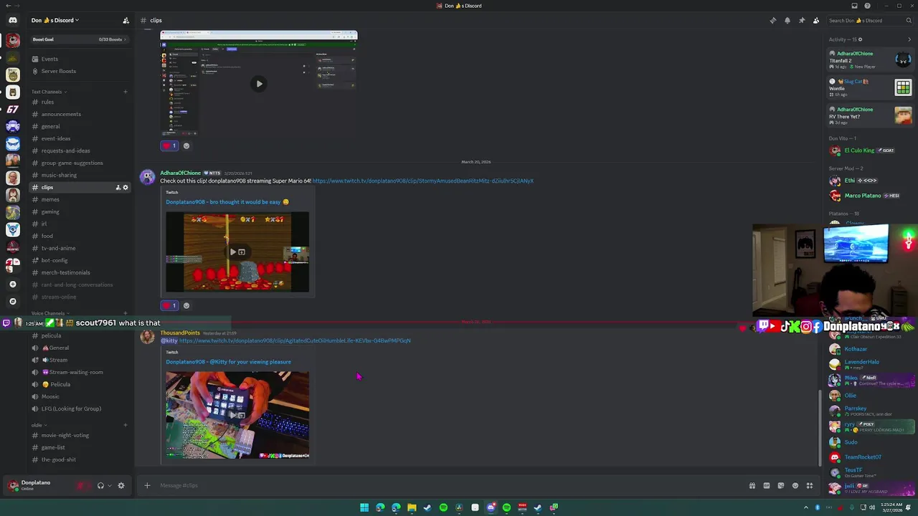Open the Apps launcher icon in message bar
This screenshot has width=918, height=516.
(810, 486)
